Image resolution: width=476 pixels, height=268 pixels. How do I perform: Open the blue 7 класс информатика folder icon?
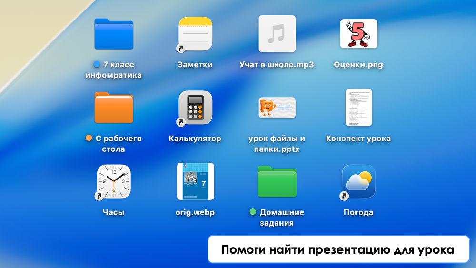114,34
